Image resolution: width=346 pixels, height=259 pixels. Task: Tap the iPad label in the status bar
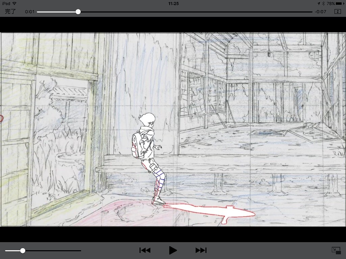6,4
